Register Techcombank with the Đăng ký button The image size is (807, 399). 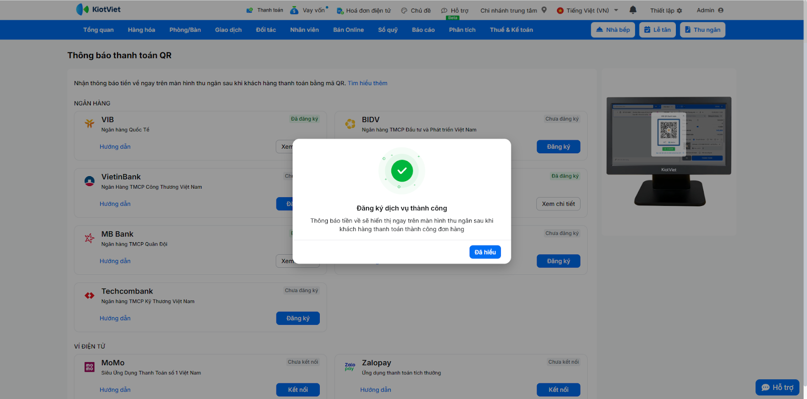[x=298, y=318]
